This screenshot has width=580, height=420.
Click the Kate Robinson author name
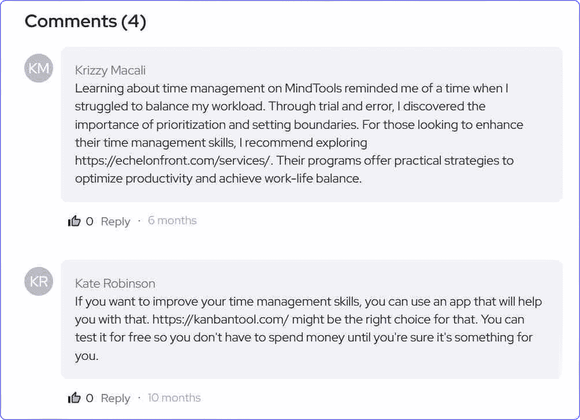115,284
